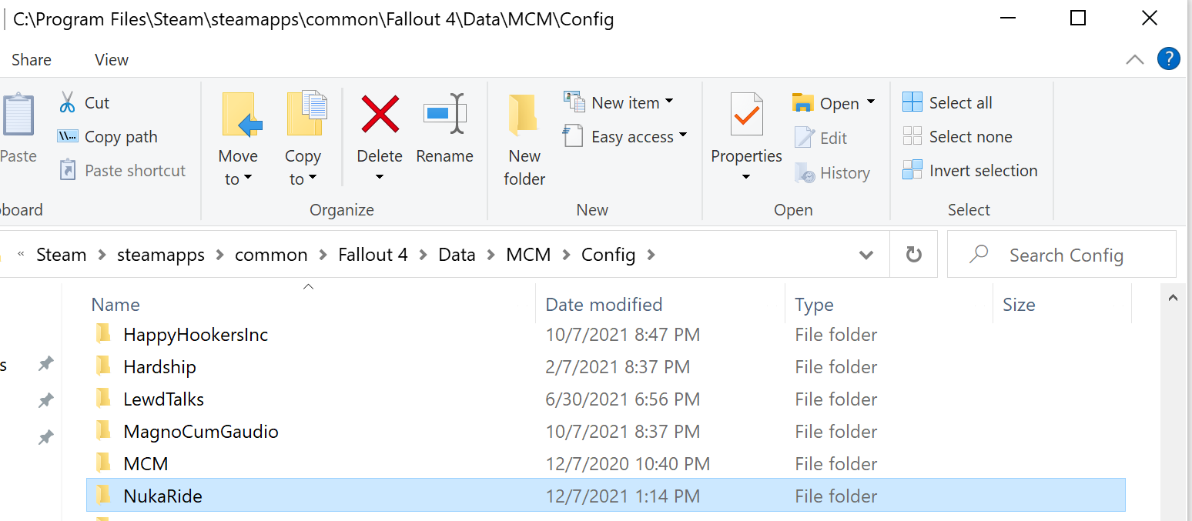This screenshot has height=521, width=1192.
Task: Open the Share ribbon tab
Action: pyautogui.click(x=32, y=60)
